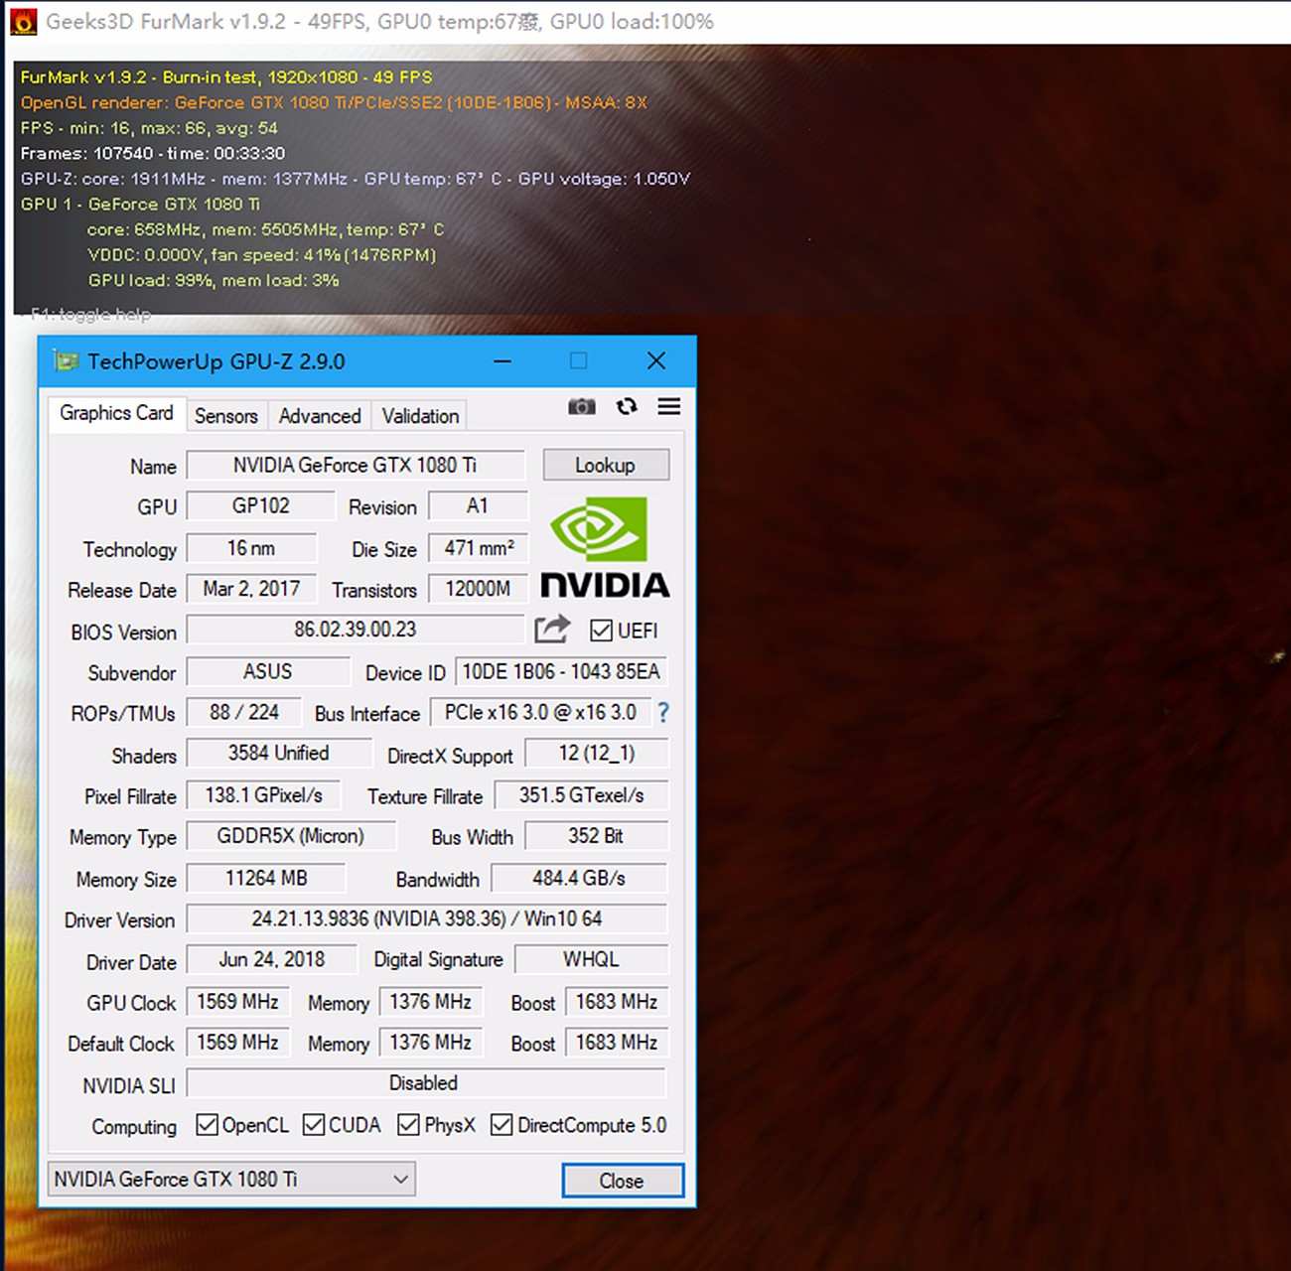Click the Bandwidth value 484.4 GB/s
The width and height of the screenshot is (1291, 1271).
pos(580,878)
